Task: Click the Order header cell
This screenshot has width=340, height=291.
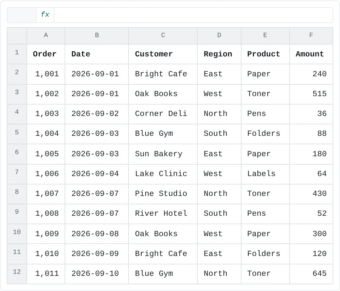Action: coord(46,54)
